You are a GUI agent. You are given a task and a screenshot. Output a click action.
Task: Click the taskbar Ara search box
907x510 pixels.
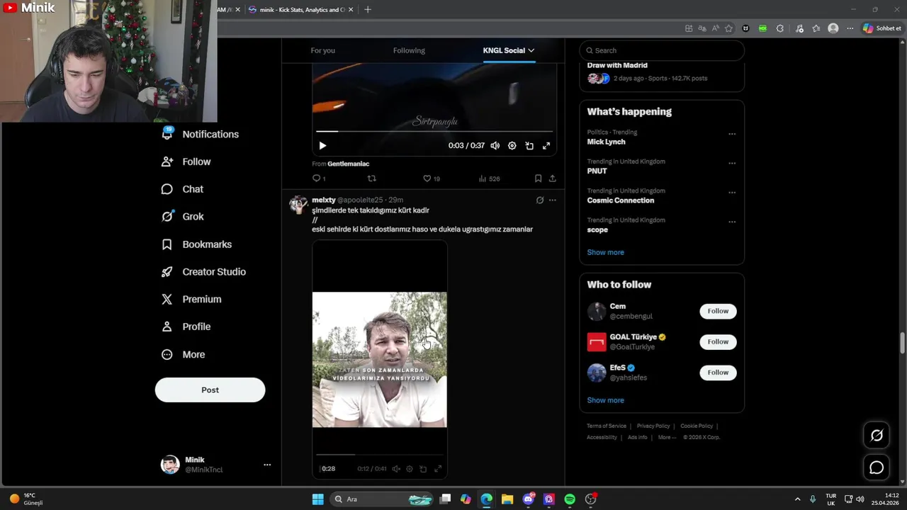[x=383, y=499]
